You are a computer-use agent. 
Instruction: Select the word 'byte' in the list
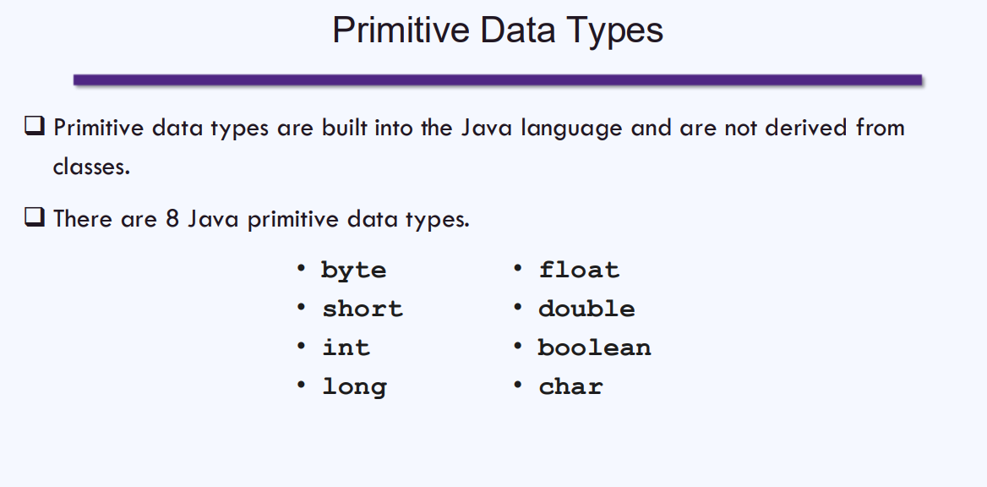pyautogui.click(x=353, y=271)
